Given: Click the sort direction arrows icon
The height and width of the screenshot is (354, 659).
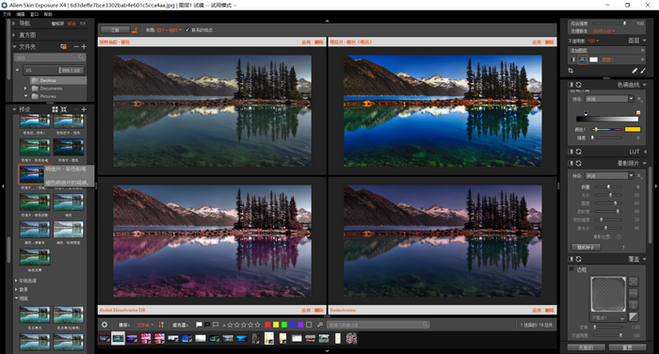Looking at the screenshot, I should (x=161, y=325).
